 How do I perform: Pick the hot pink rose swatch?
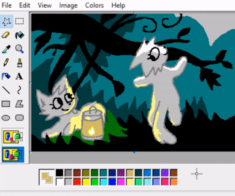[x=165, y=182]
